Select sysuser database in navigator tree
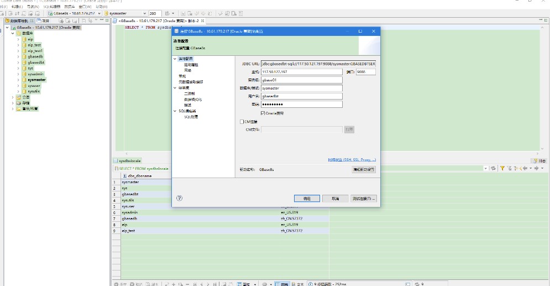The height and width of the screenshot is (286, 550). [x=34, y=86]
